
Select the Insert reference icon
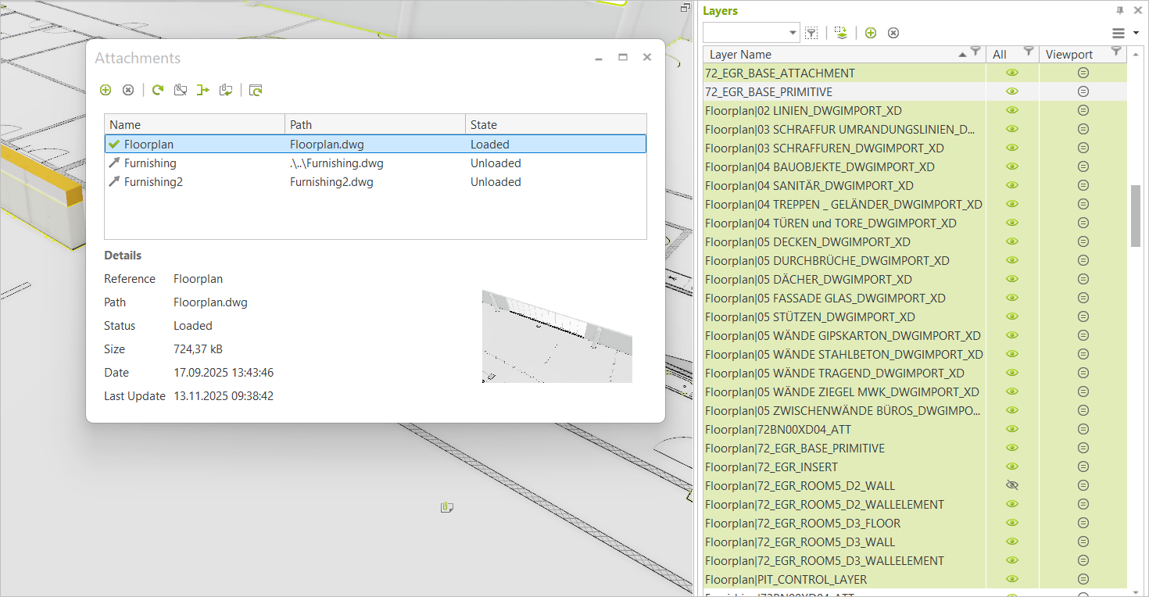(202, 90)
